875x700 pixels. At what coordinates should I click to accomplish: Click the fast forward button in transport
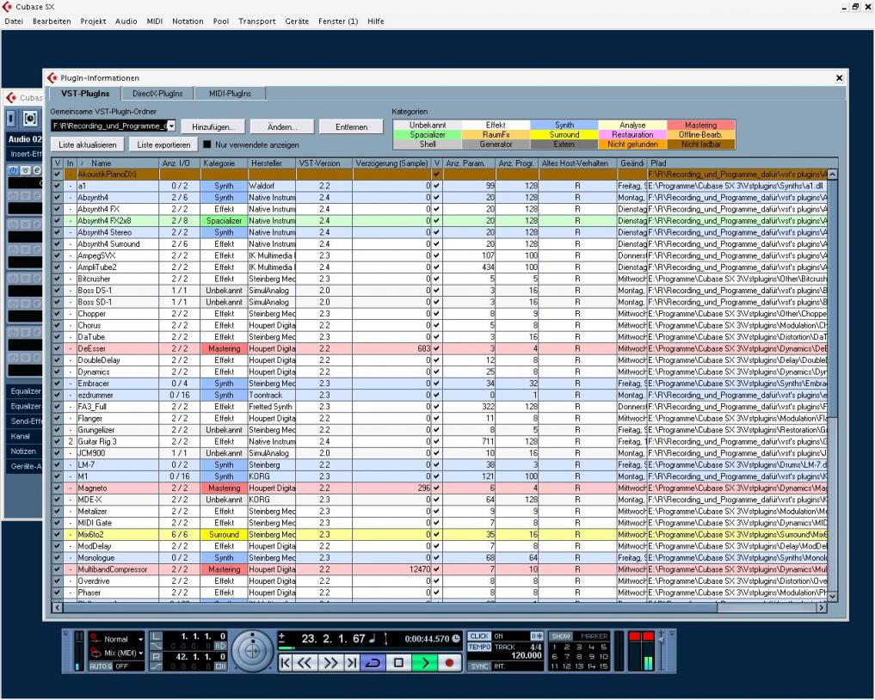point(330,663)
